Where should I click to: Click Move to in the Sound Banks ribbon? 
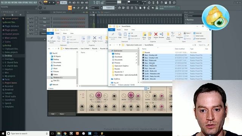[x=144, y=36]
